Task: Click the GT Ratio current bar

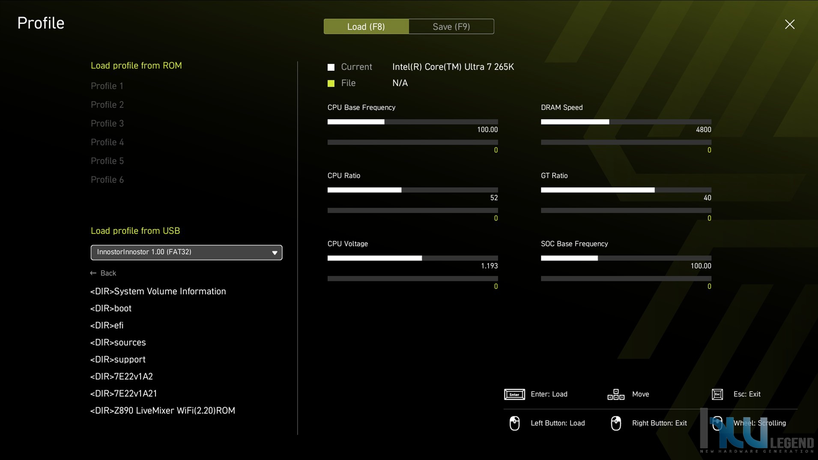Action: (626, 190)
